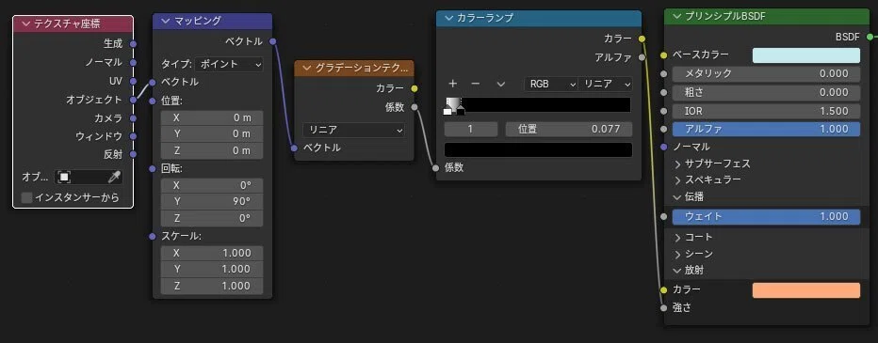Click the location Z 0 m field
The image size is (878, 343).
(212, 151)
